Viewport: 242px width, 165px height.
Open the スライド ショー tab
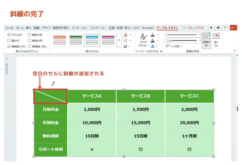[x=98, y=28]
